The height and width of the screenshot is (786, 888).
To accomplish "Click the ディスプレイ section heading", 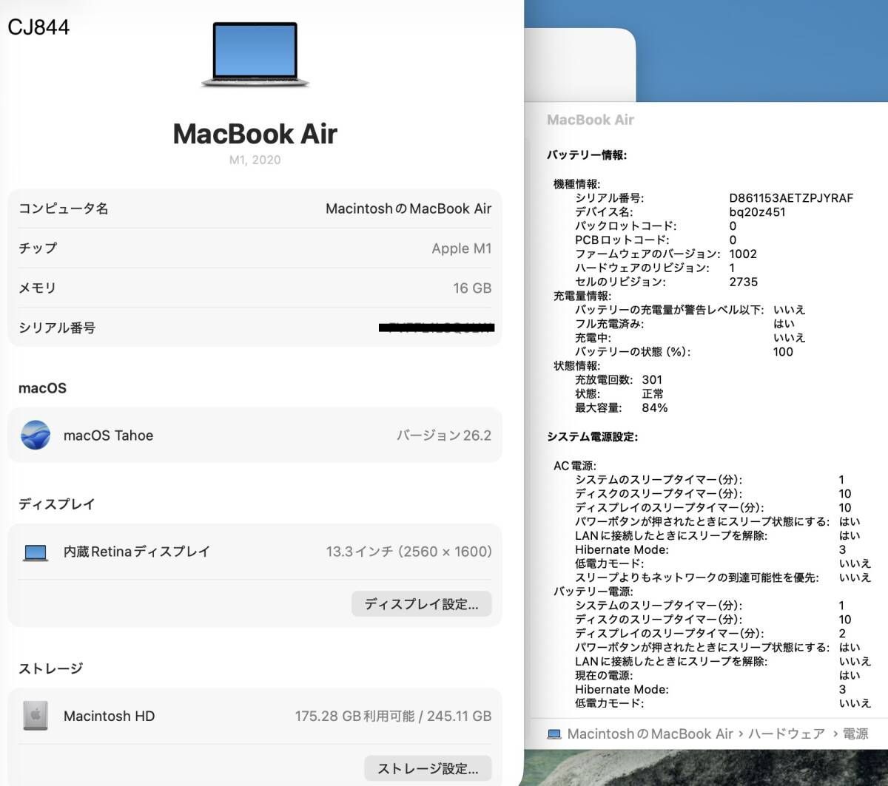I will click(57, 504).
